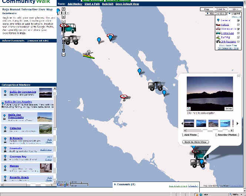Click the Reorder Photos button
The image size is (246, 196).
click(227, 135)
